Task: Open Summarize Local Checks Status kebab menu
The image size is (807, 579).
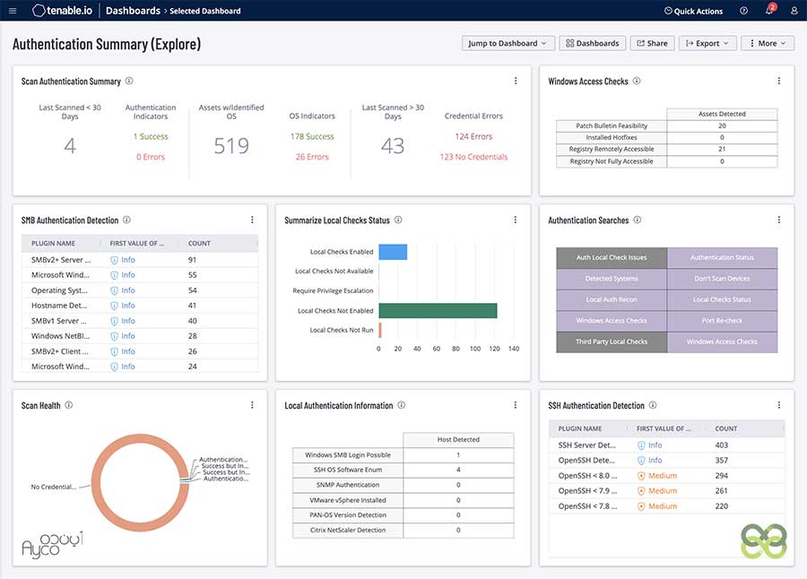Action: tap(515, 220)
